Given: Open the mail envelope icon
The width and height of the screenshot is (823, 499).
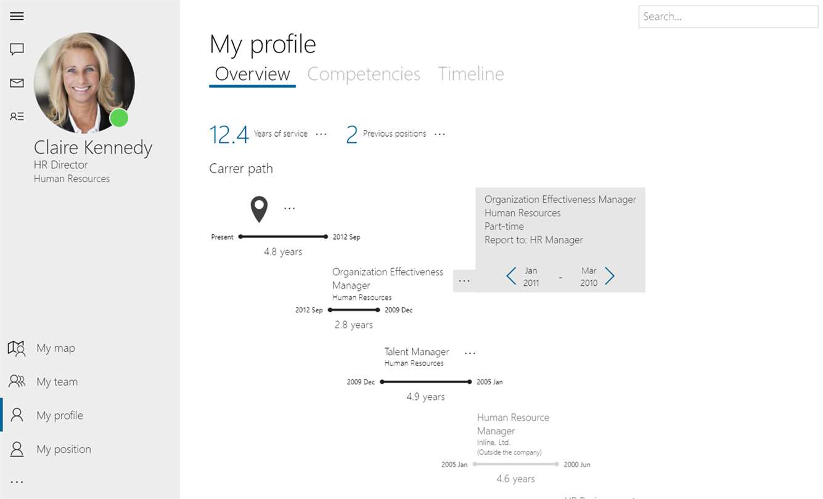Looking at the screenshot, I should pyautogui.click(x=17, y=83).
